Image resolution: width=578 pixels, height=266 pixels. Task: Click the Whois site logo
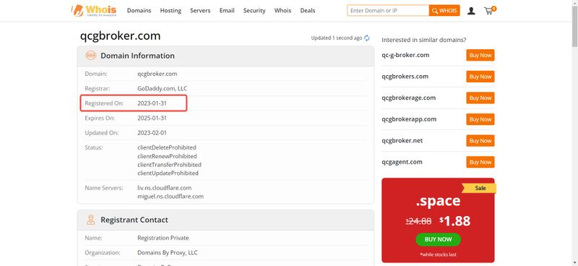[x=94, y=10]
